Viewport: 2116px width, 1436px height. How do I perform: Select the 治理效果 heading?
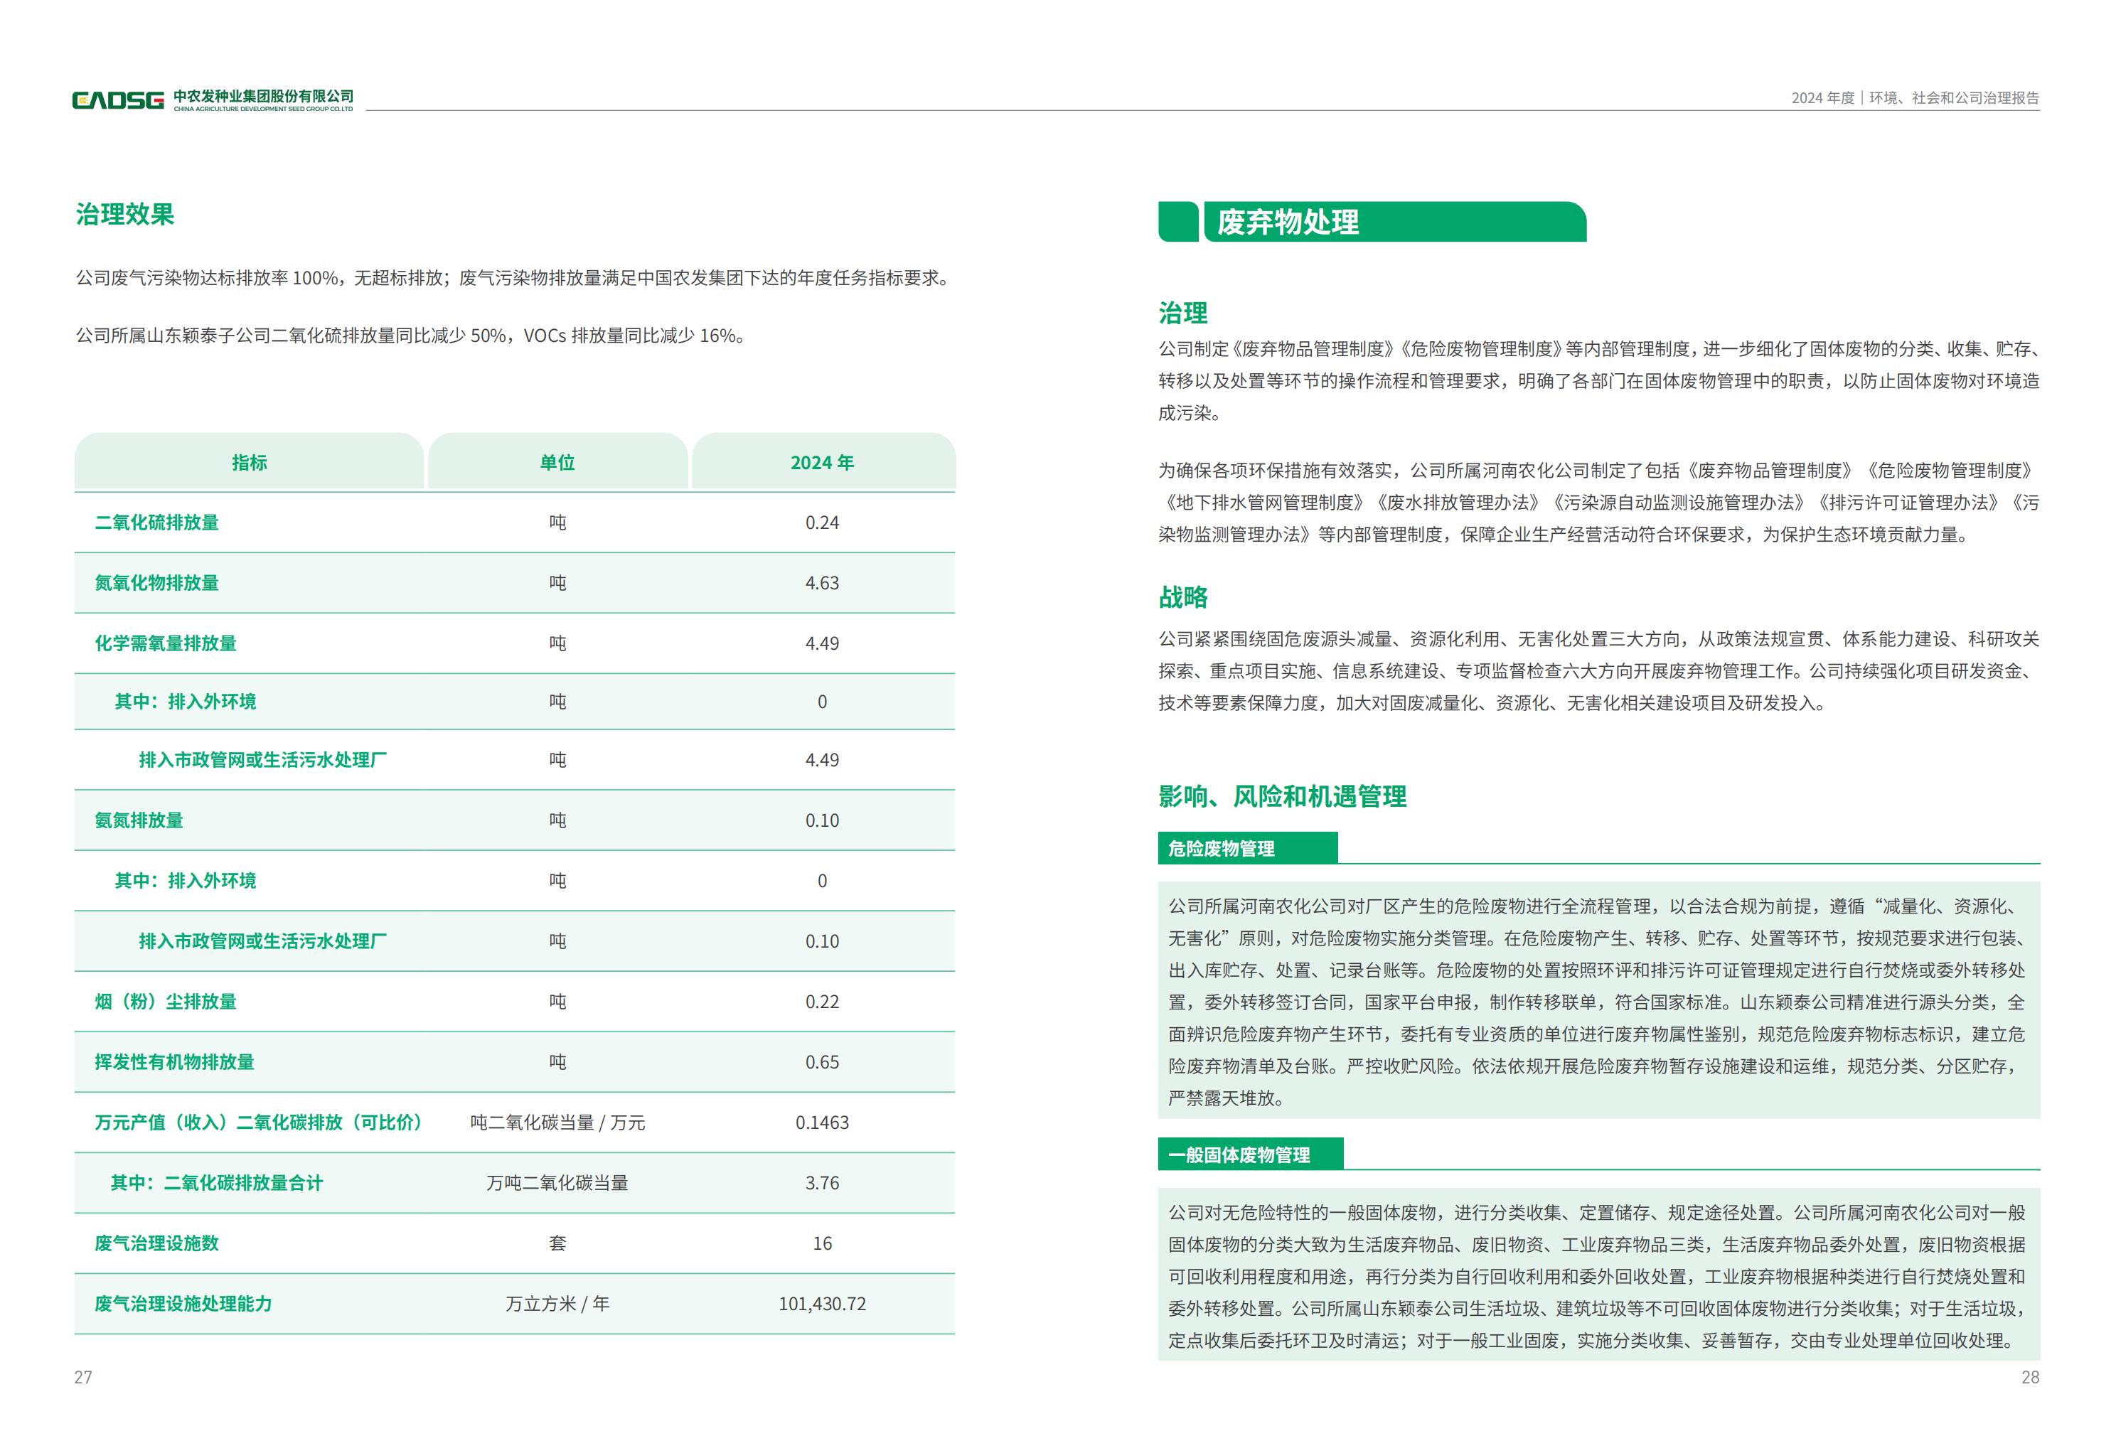pyautogui.click(x=126, y=215)
